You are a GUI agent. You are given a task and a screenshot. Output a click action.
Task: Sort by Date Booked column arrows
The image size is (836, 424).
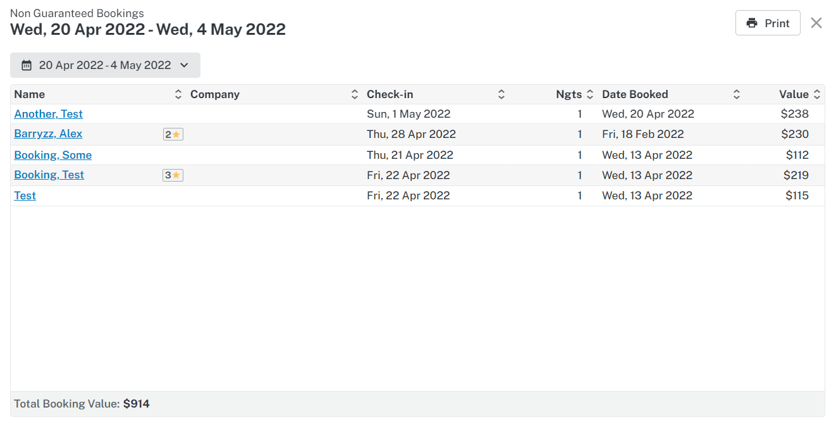coord(737,95)
